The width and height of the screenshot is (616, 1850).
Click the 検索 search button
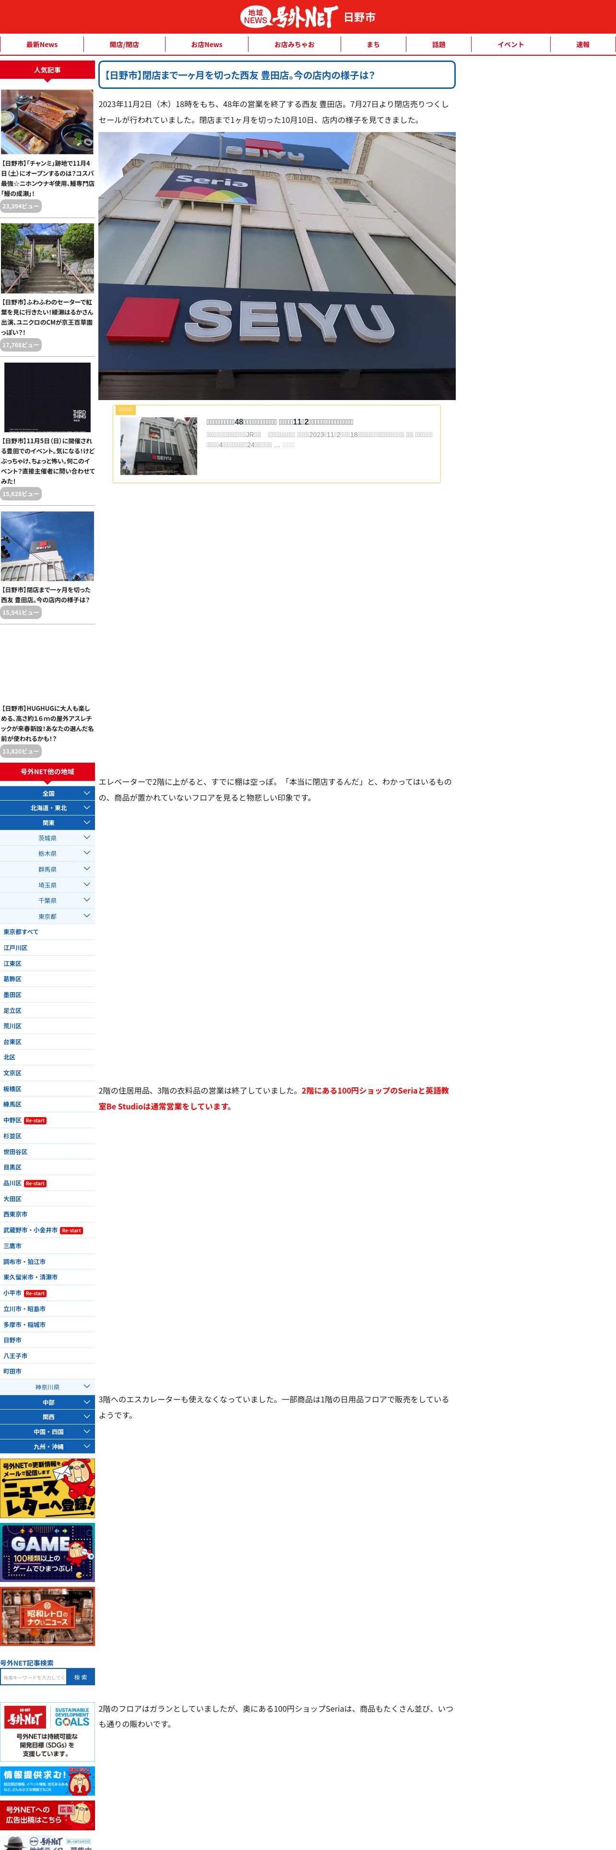click(x=80, y=1677)
